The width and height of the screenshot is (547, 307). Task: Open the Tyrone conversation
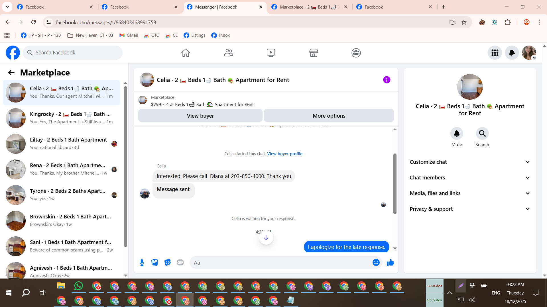61,195
